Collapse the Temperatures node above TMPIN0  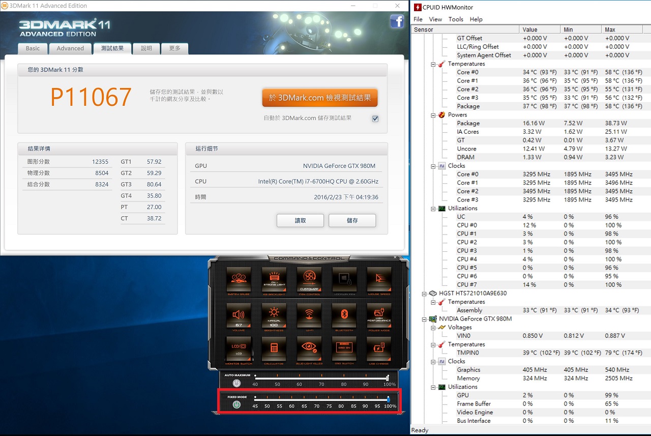tap(433, 344)
